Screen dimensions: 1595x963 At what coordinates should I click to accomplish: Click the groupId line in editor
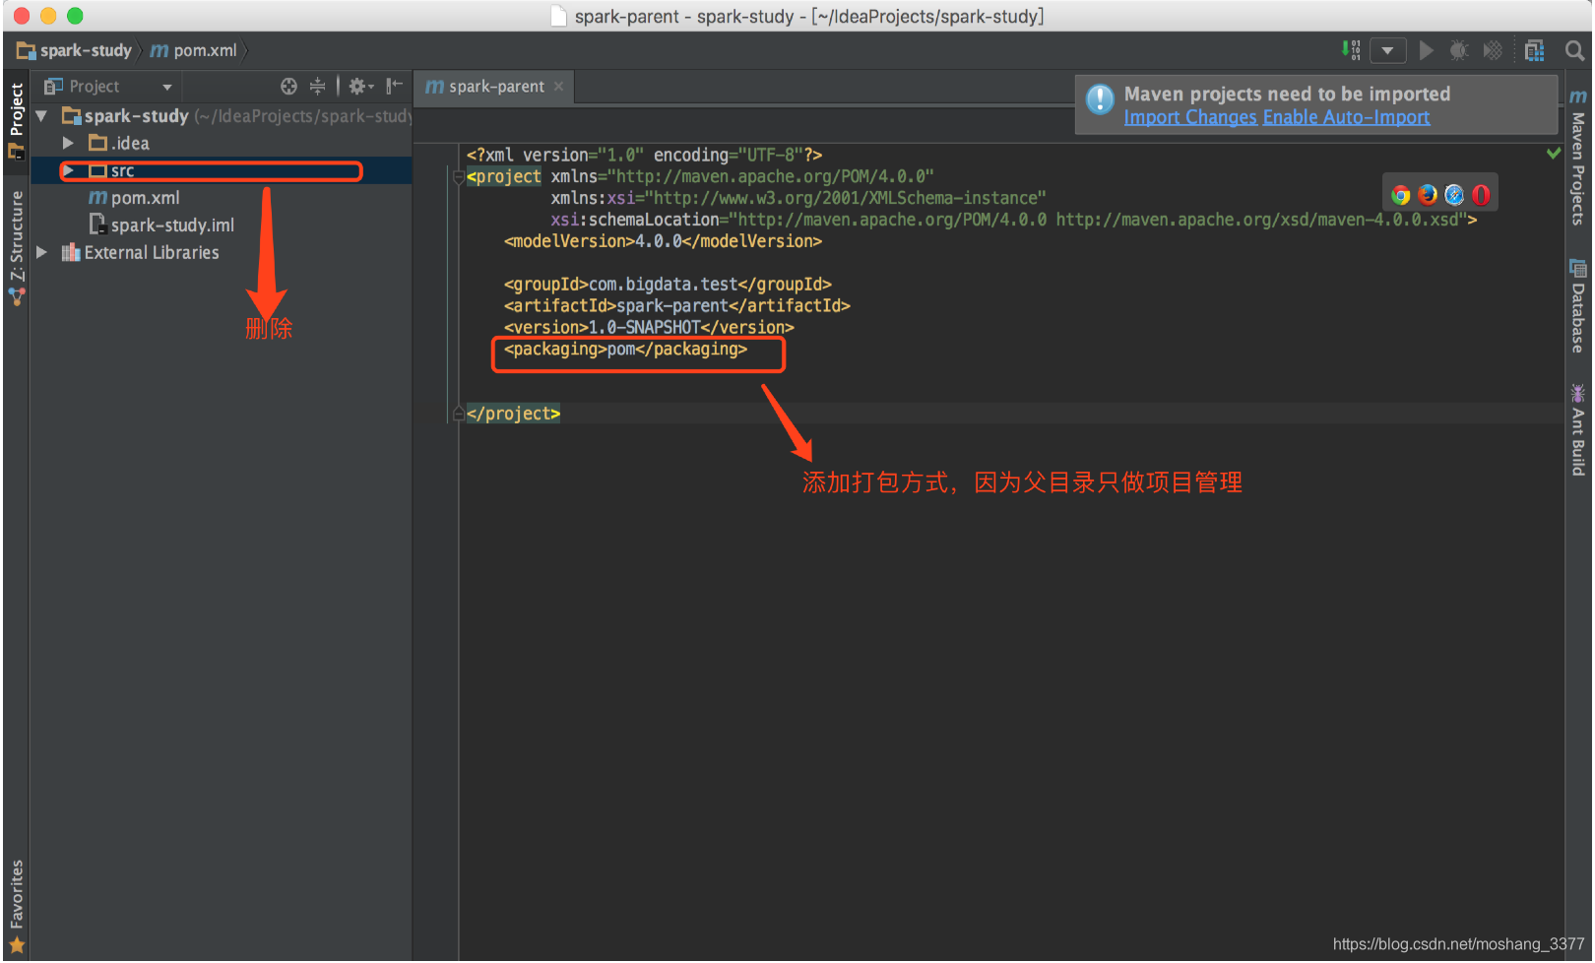pos(668,285)
